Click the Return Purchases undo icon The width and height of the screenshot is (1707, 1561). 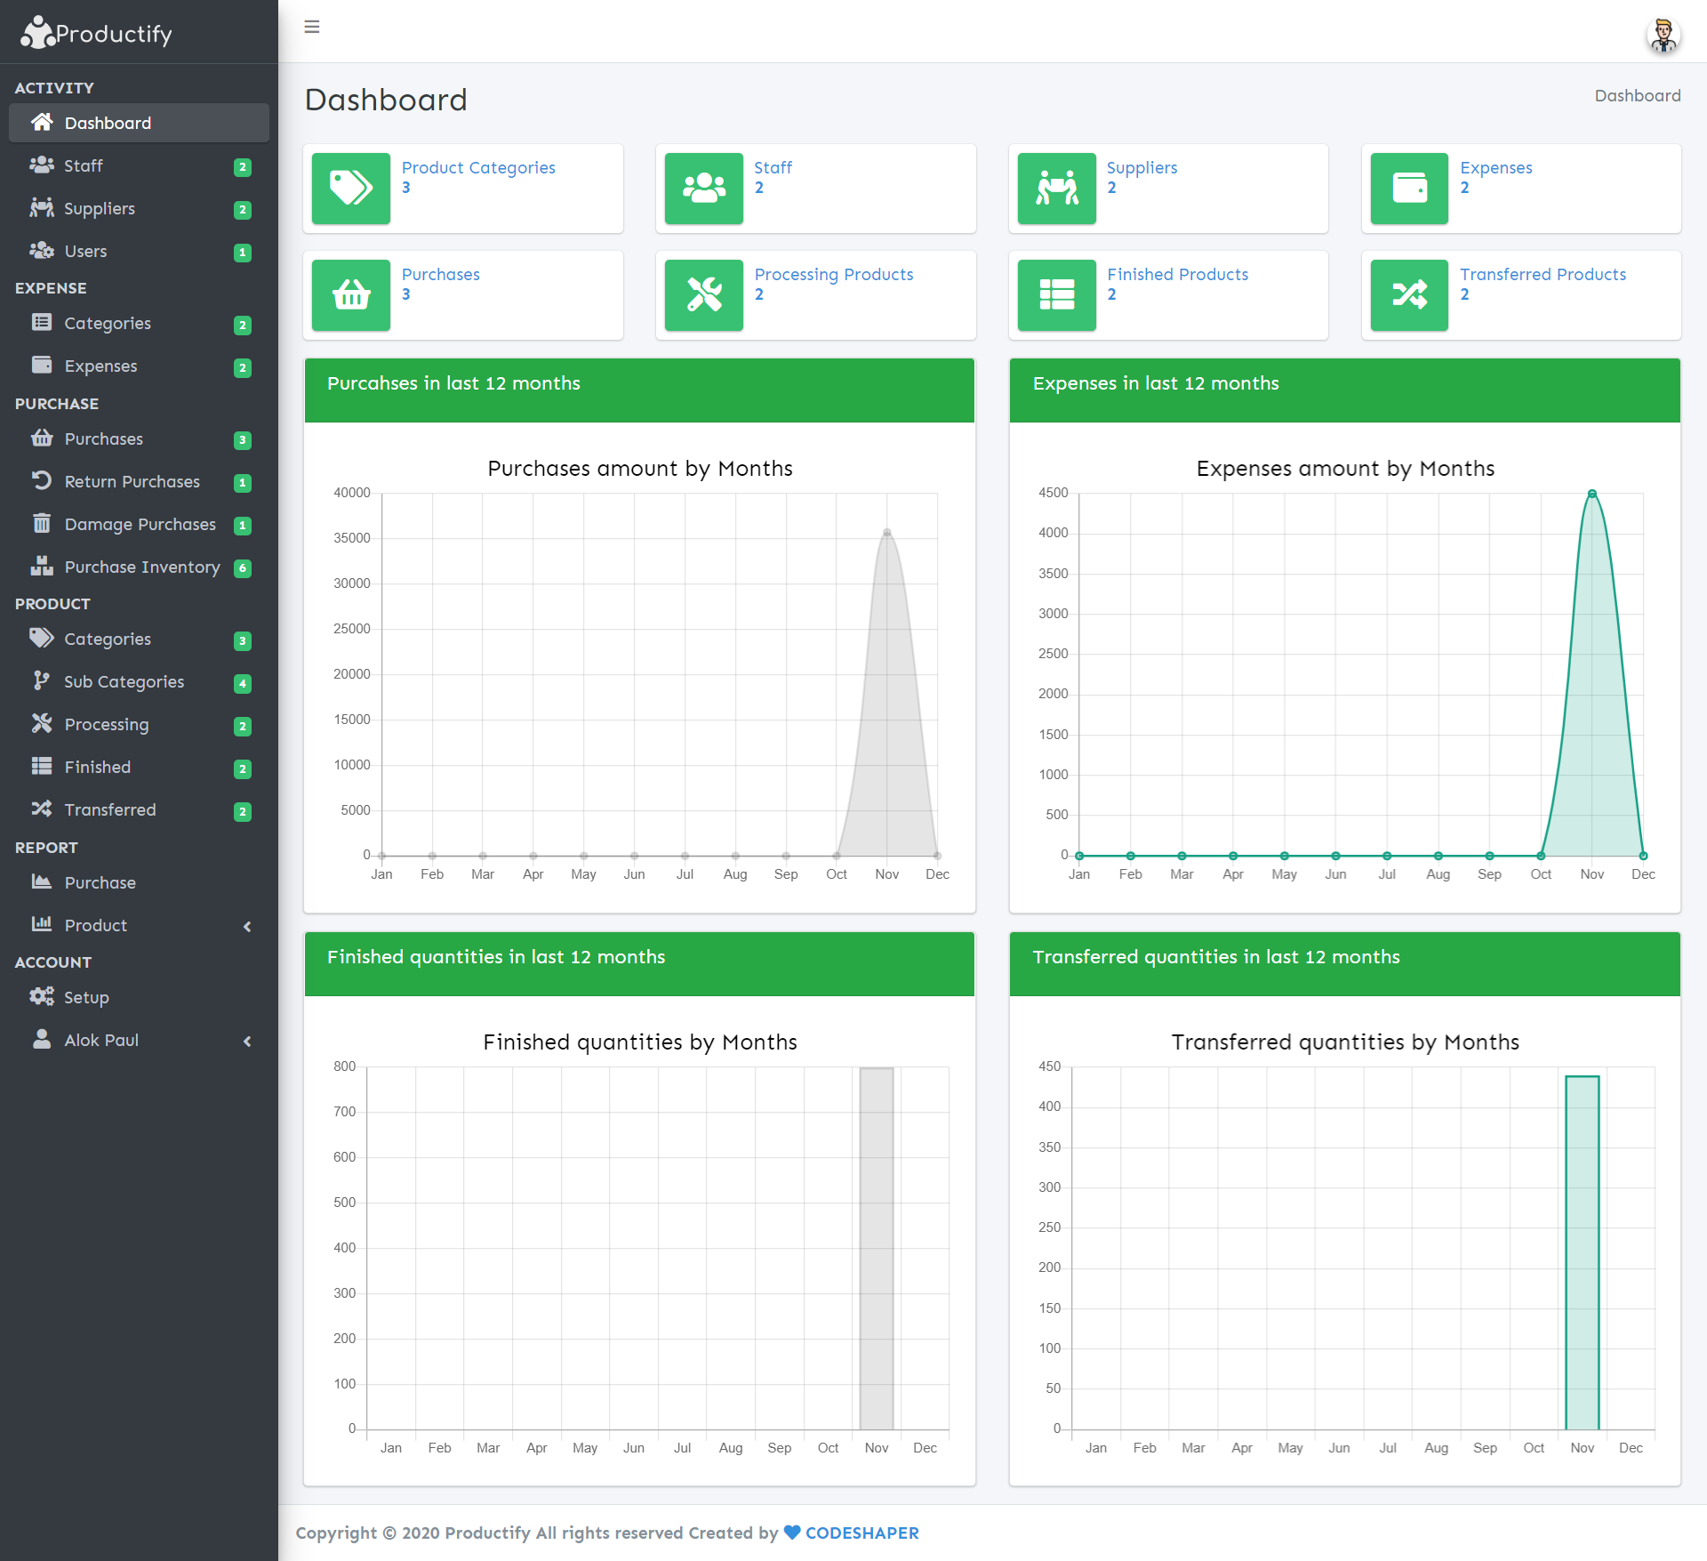click(42, 481)
